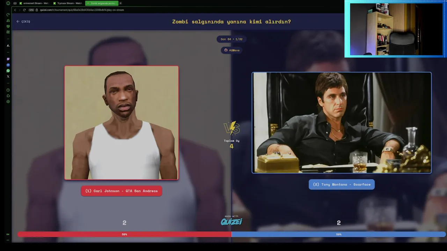This screenshot has width=447, height=251.
Task: Open the Opera GX main menu logo
Action: tap(8, 3)
